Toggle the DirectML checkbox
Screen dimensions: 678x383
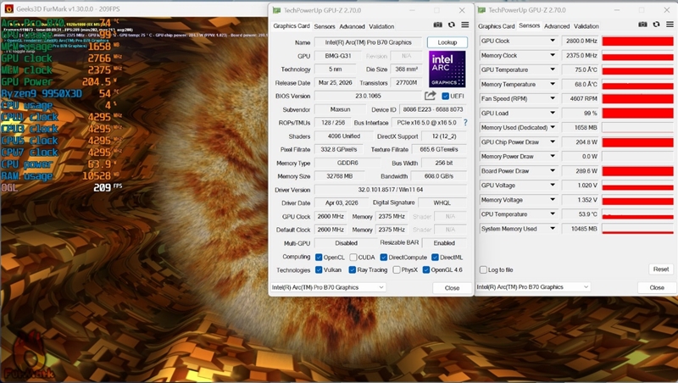pos(435,258)
